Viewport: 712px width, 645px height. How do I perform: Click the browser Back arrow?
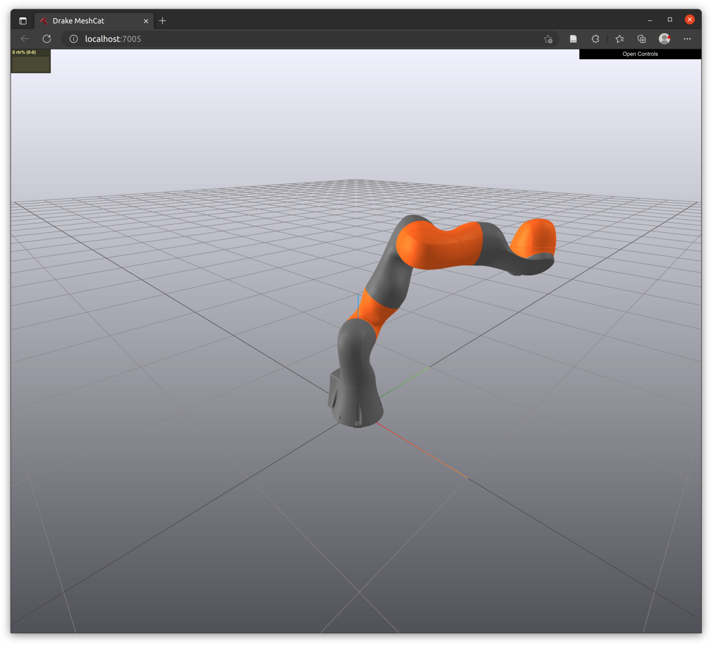pyautogui.click(x=25, y=39)
